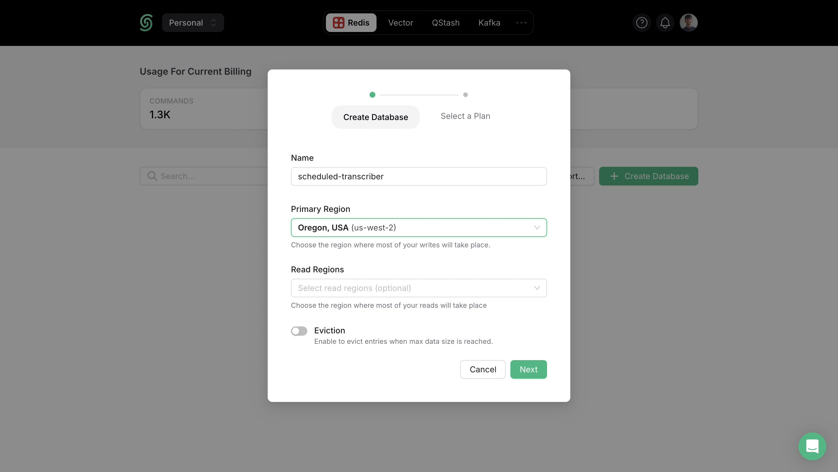Expand the Personal workspace selector
Screen dimensions: 838x472
[193, 22]
